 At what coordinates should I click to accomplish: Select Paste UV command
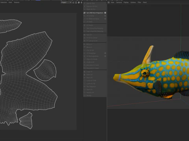coord(95,74)
